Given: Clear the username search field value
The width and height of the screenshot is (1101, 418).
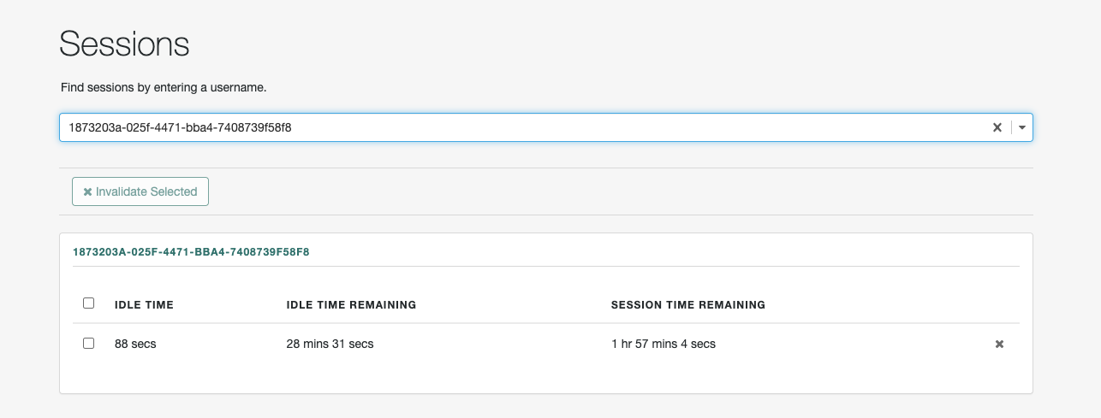Looking at the screenshot, I should click(x=997, y=127).
